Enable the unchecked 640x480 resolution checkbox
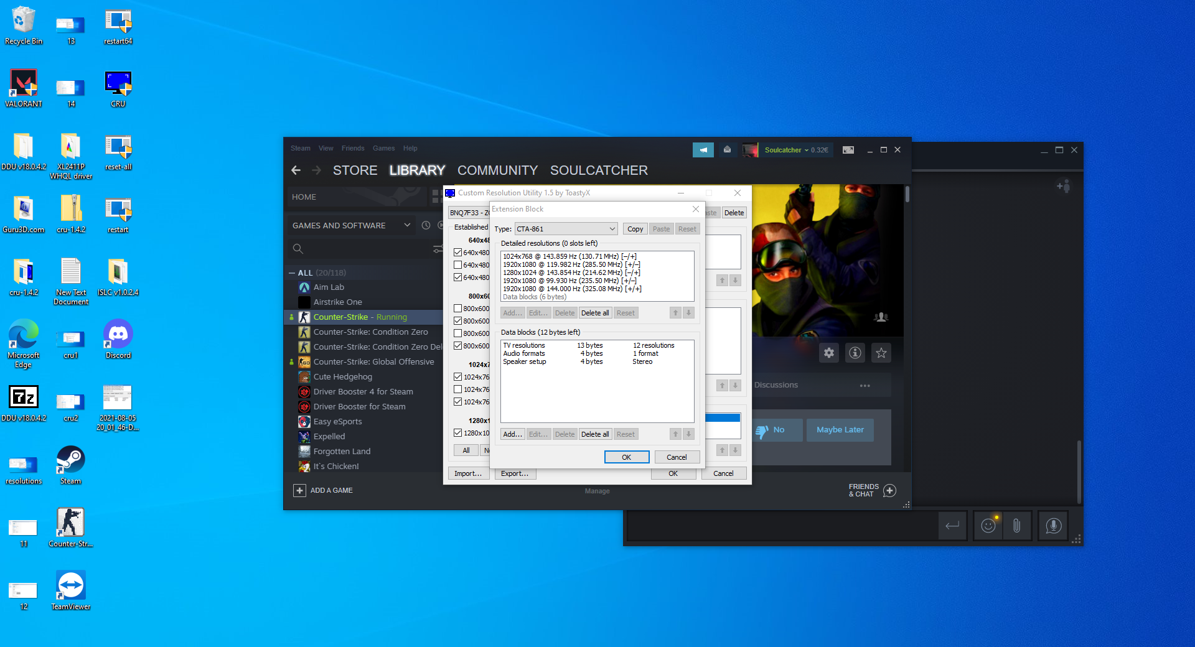 pos(458,265)
